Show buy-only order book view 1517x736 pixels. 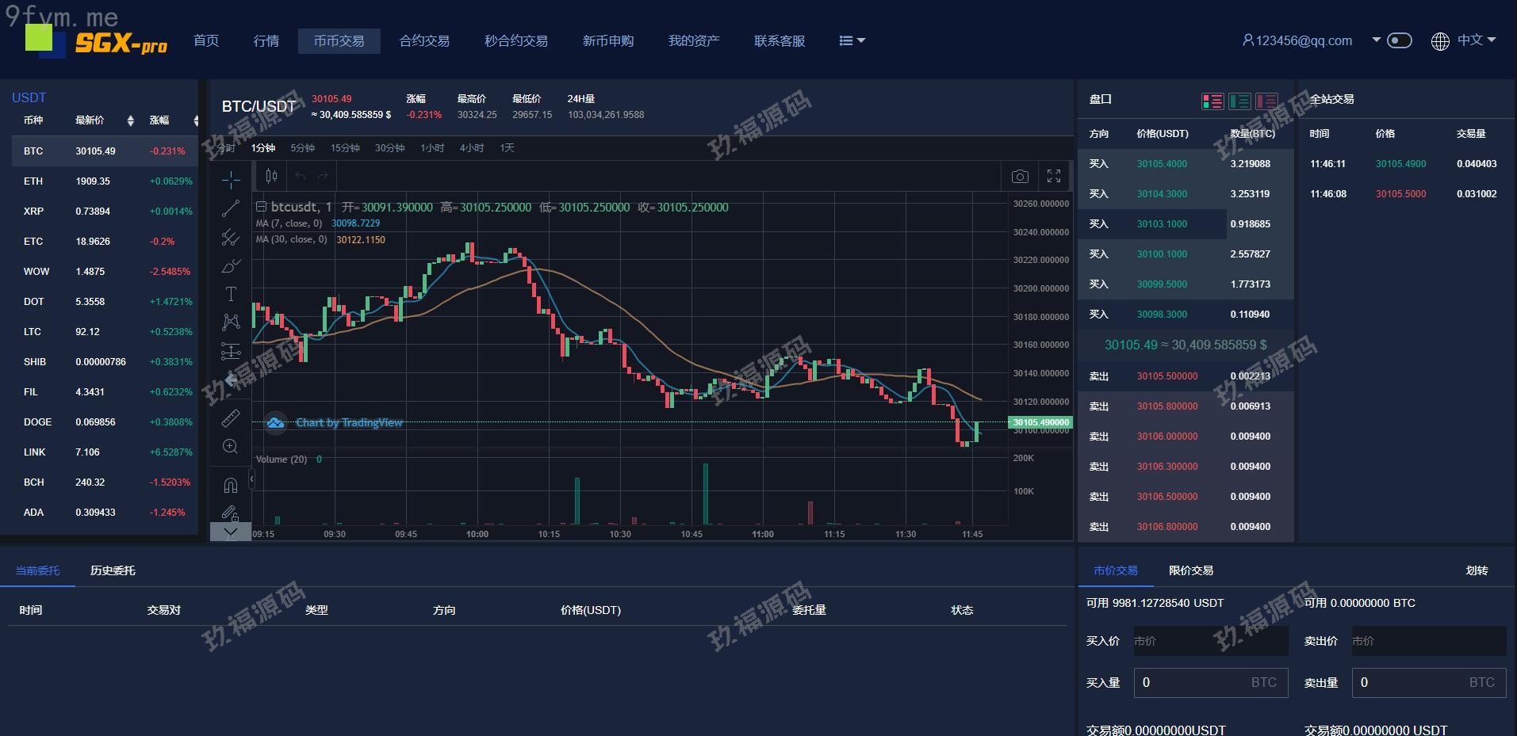click(1239, 101)
